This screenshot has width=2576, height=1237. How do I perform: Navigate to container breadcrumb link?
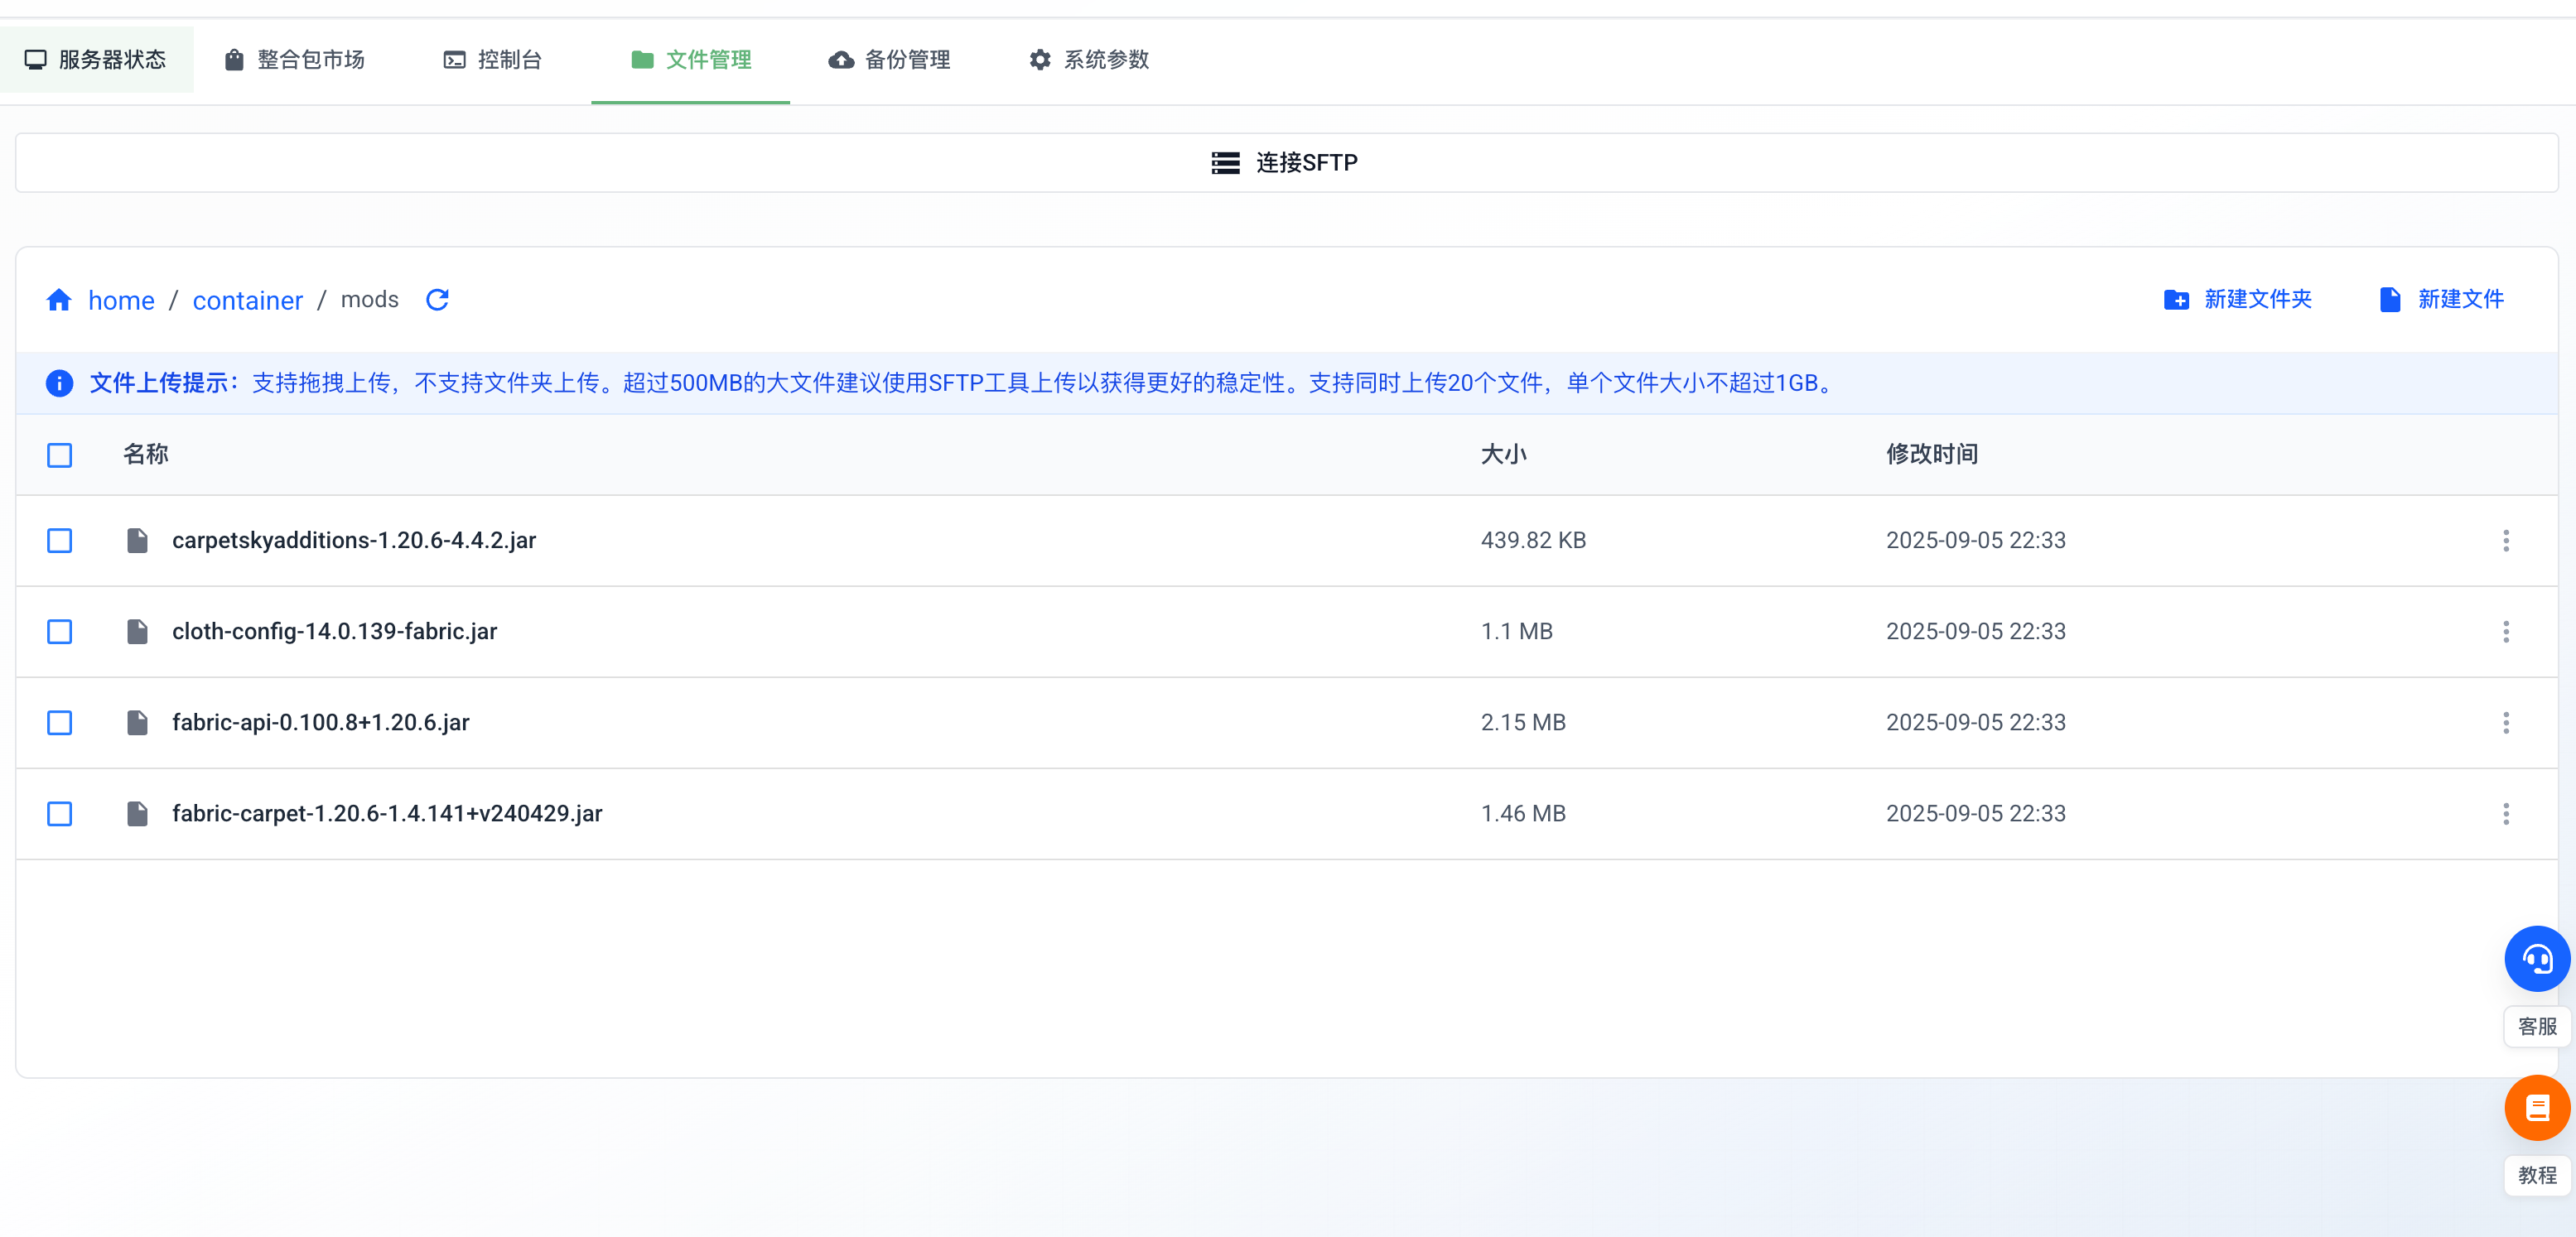pos(247,300)
